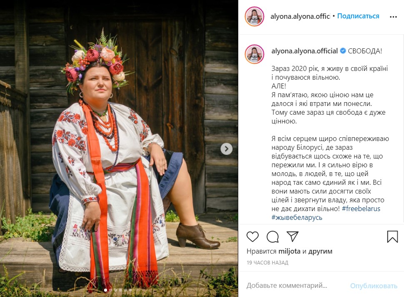This screenshot has height=297, width=404.
Task: Open the three-dot more options menu
Action: coord(393,17)
